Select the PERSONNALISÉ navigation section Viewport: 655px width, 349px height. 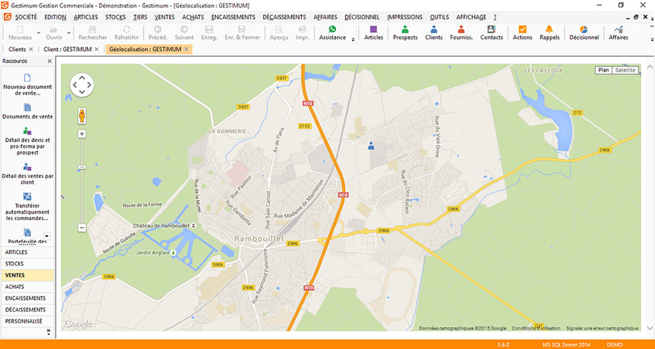(28, 321)
